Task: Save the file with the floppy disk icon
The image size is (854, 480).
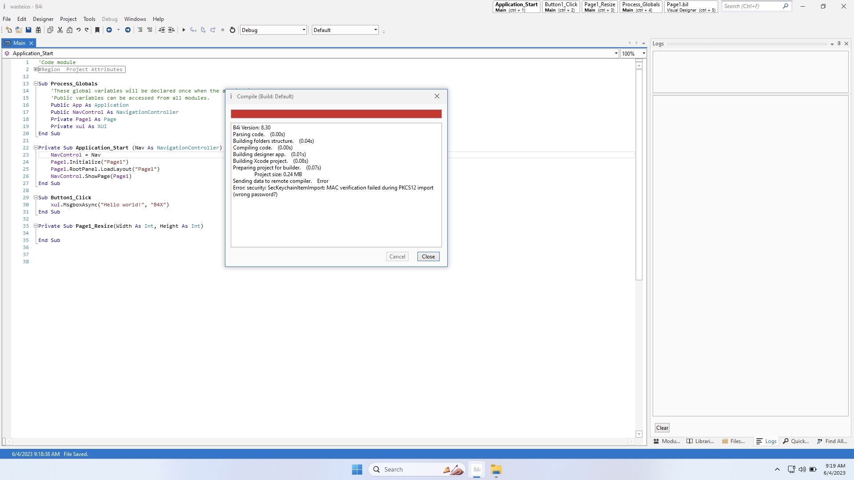Action: [x=29, y=30]
